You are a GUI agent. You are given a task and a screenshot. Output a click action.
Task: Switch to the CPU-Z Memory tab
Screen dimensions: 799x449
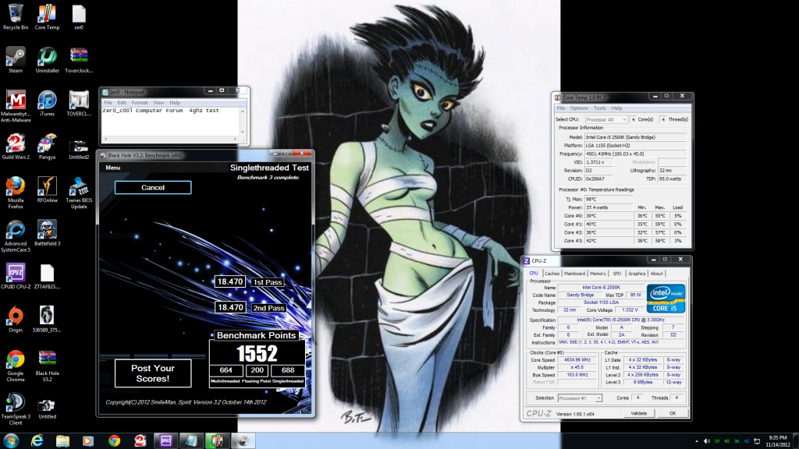(x=598, y=274)
